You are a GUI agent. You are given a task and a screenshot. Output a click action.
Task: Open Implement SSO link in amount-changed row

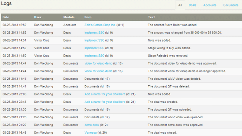click(x=94, y=33)
